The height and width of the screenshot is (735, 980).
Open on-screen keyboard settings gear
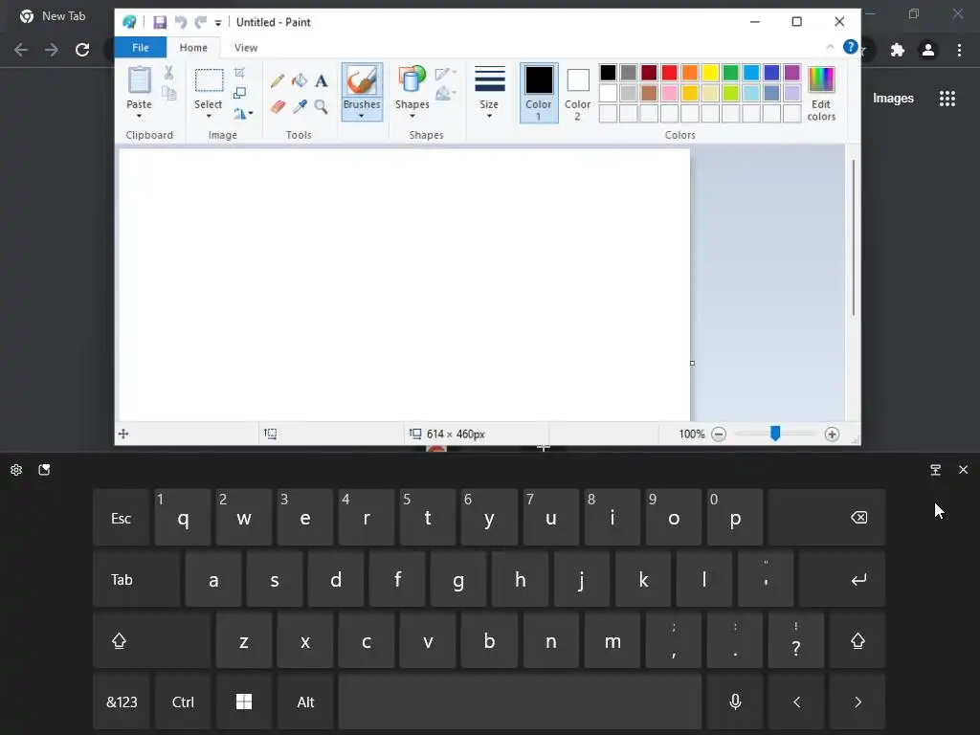16,470
